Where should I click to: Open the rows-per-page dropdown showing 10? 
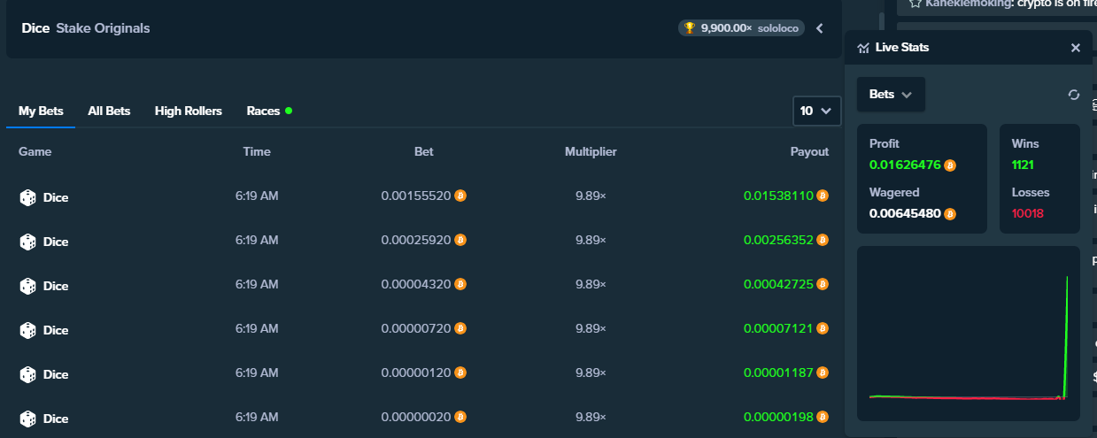pyautogui.click(x=816, y=111)
